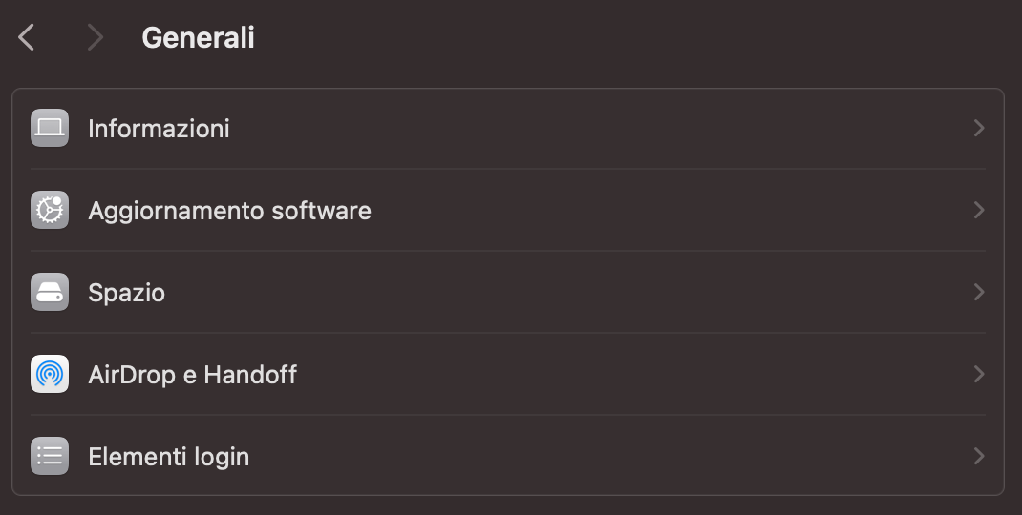Viewport: 1022px width, 515px height.
Task: Click the blue AirDrop e Handoff icon
Action: click(50, 374)
